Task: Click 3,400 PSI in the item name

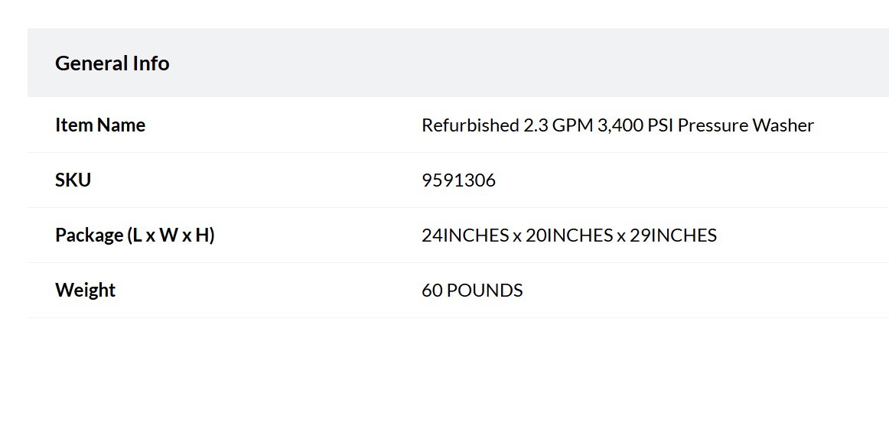Action: pyautogui.click(x=635, y=125)
